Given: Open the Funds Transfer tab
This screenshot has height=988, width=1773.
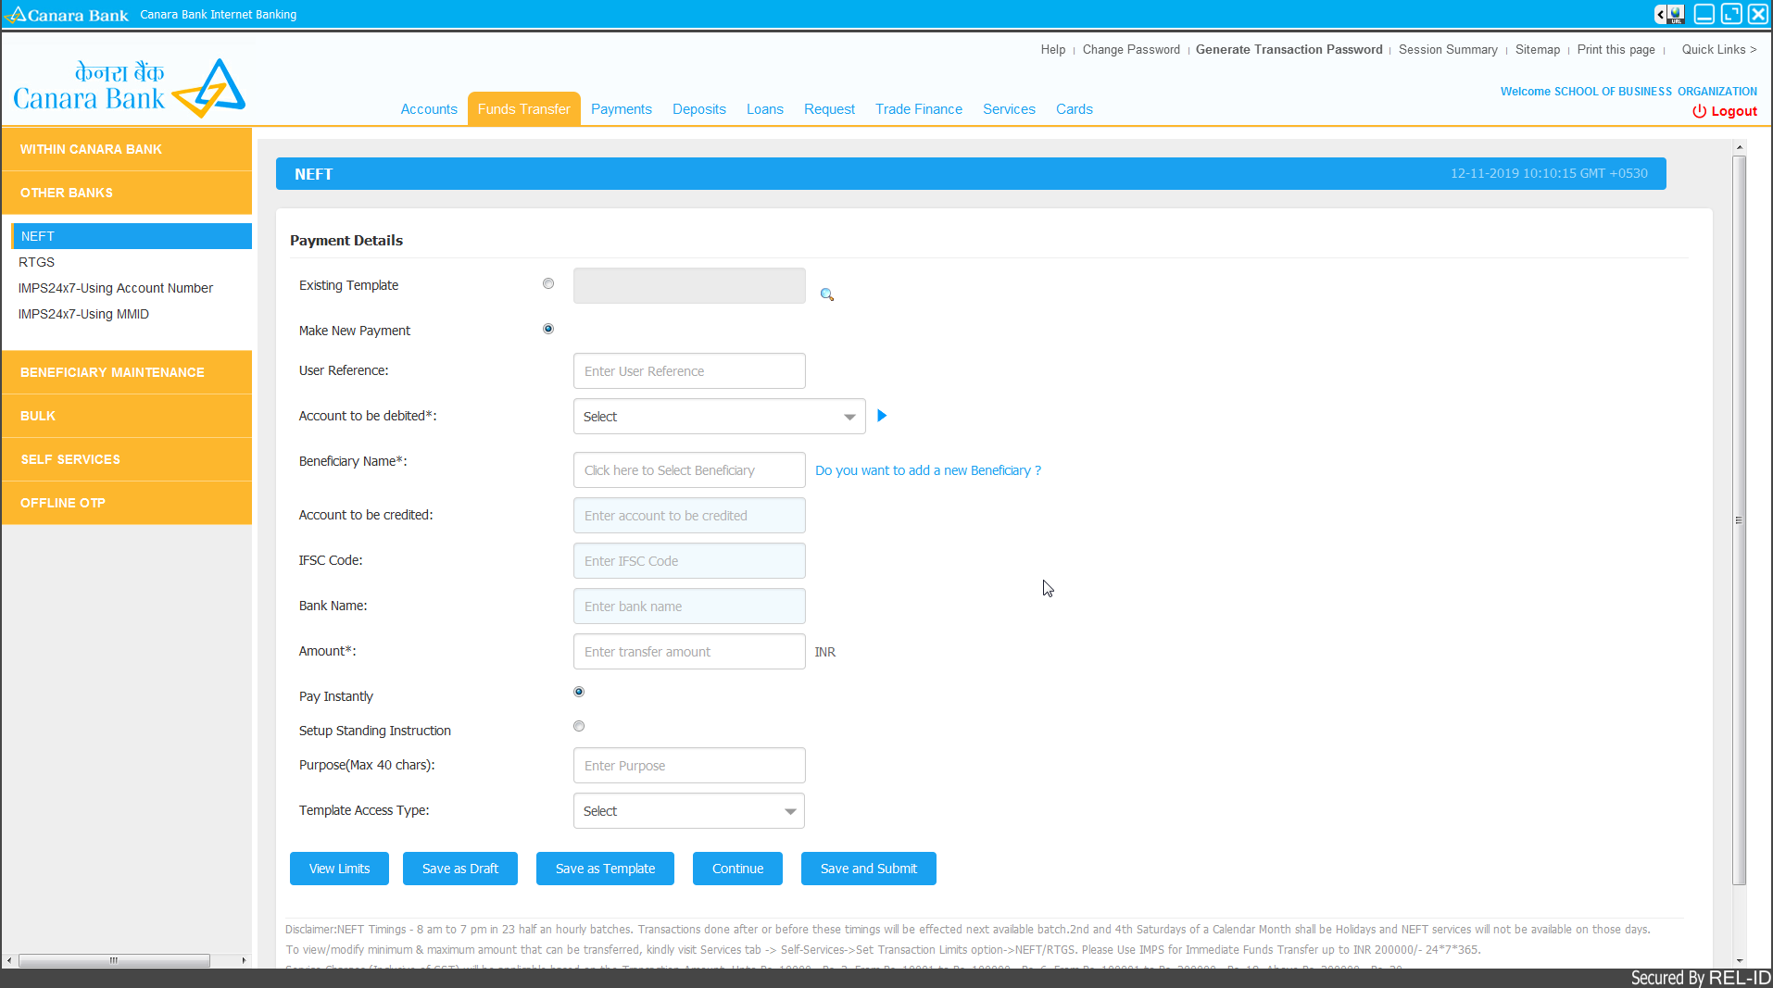Looking at the screenshot, I should pyautogui.click(x=524, y=109).
